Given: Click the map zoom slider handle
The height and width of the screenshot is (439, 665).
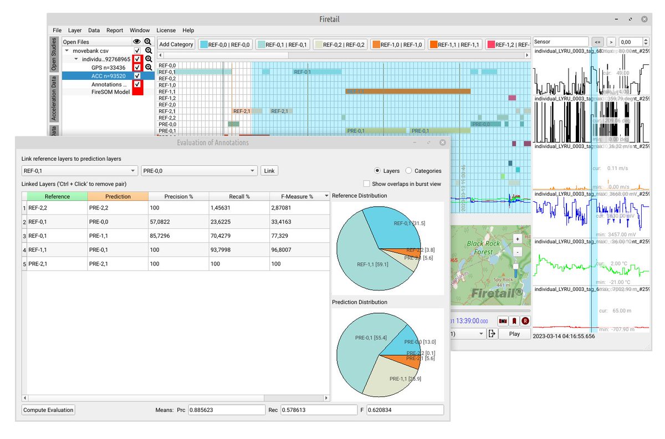Looking at the screenshot, I should [x=517, y=267].
